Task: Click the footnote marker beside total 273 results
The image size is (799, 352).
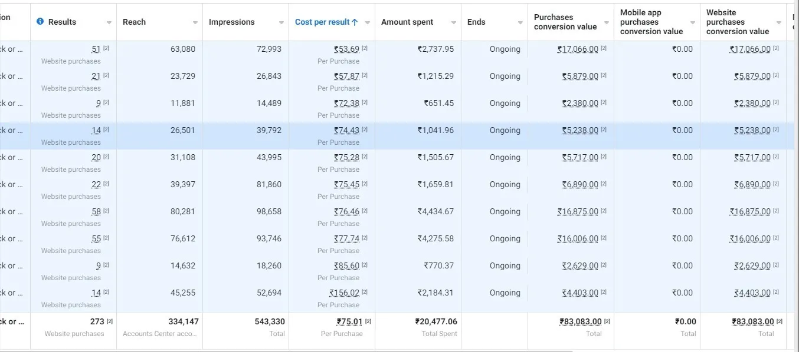Action: point(110,321)
